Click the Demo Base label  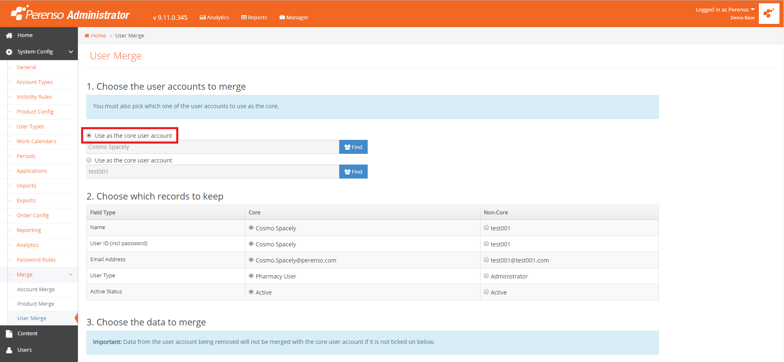742,18
